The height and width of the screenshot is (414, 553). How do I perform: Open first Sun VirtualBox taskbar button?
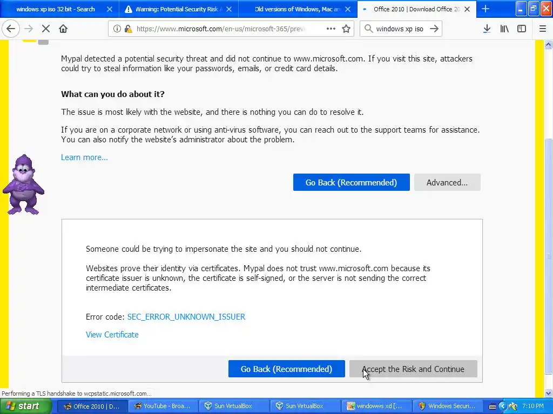233,406
